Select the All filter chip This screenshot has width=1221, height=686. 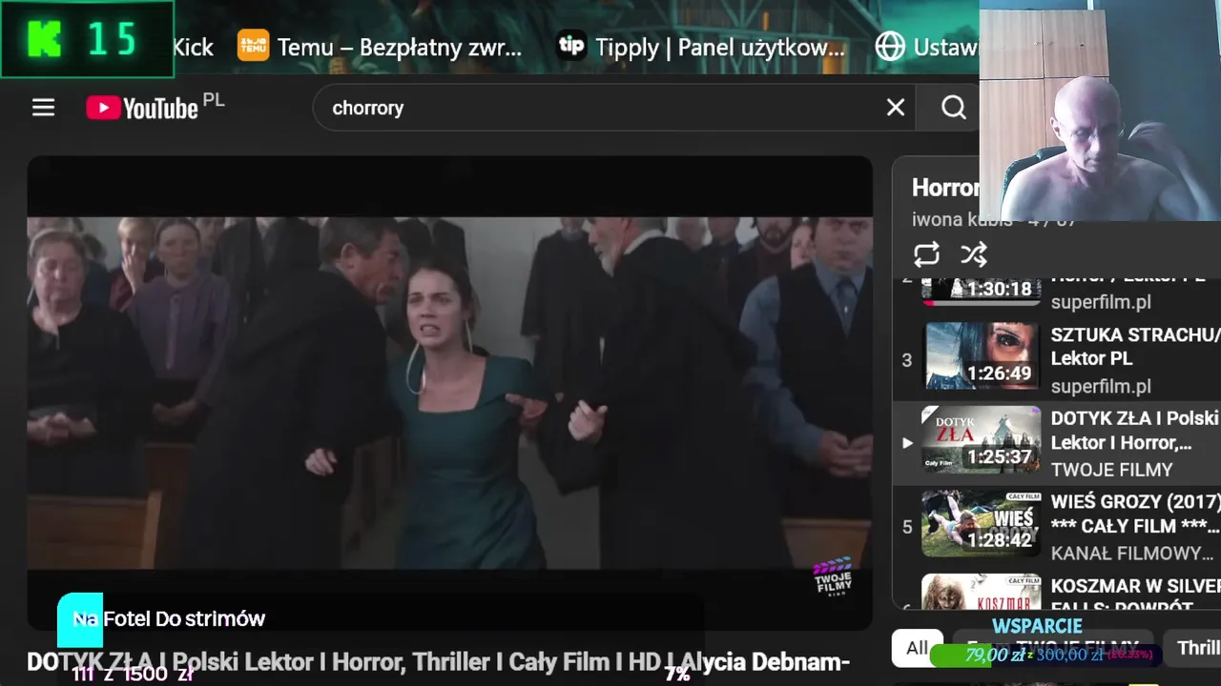(x=917, y=648)
